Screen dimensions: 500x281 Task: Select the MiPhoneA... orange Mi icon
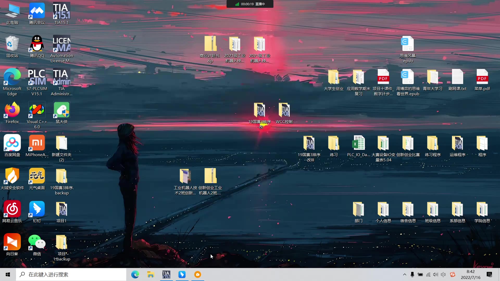coord(37,146)
